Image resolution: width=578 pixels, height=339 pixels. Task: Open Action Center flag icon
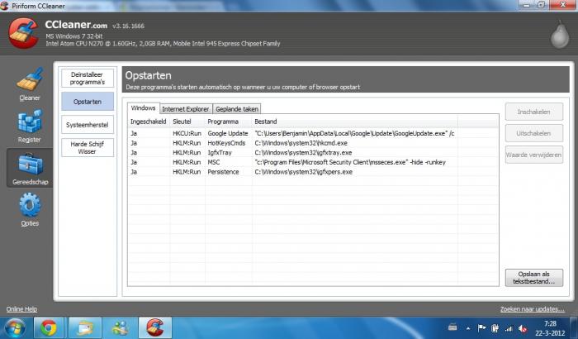point(481,328)
